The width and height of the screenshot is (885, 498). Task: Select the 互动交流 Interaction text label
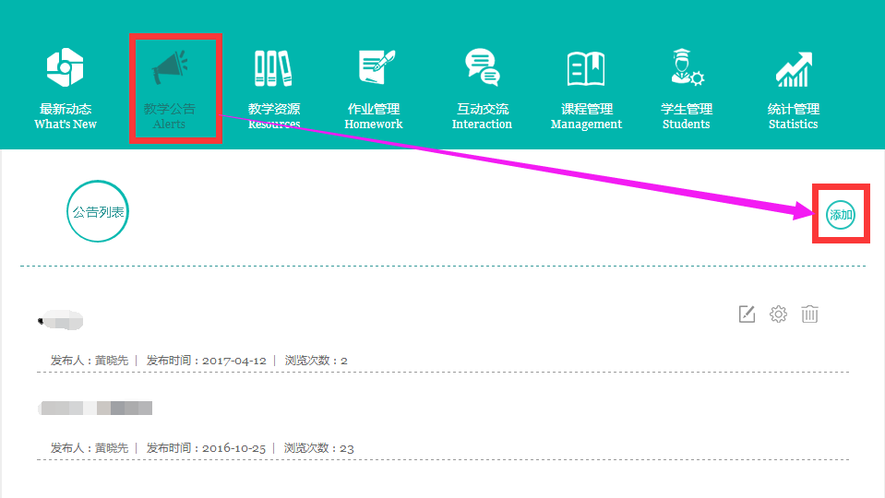coord(482,116)
